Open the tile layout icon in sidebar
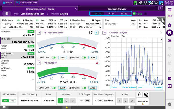This screenshot has width=174, height=109. pyautogui.click(x=170, y=16)
